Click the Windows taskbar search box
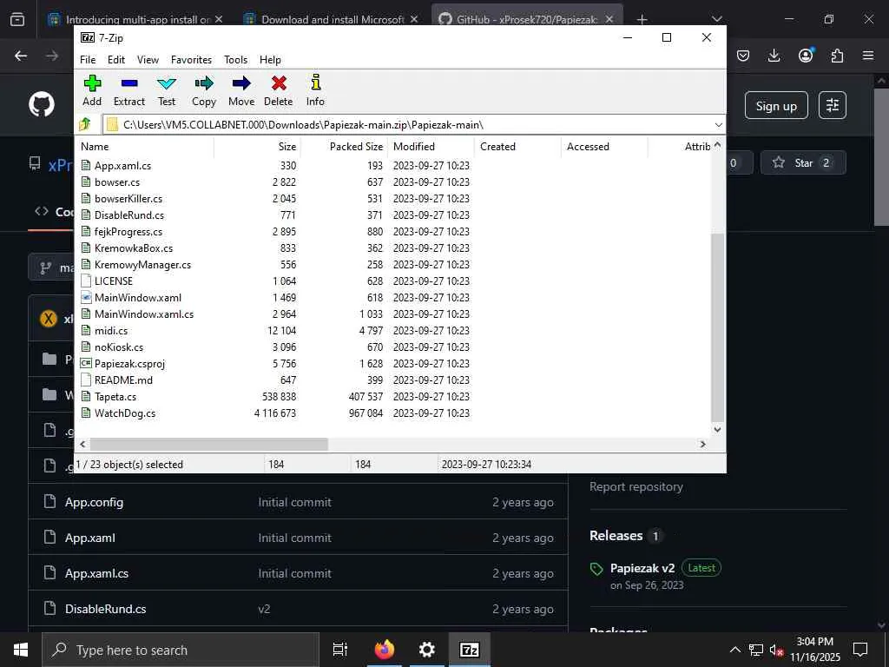Image resolution: width=889 pixels, height=667 pixels. 181,650
